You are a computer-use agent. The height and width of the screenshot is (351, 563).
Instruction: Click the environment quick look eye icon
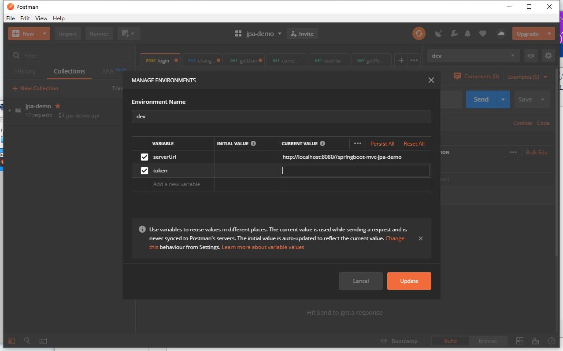pyautogui.click(x=531, y=56)
